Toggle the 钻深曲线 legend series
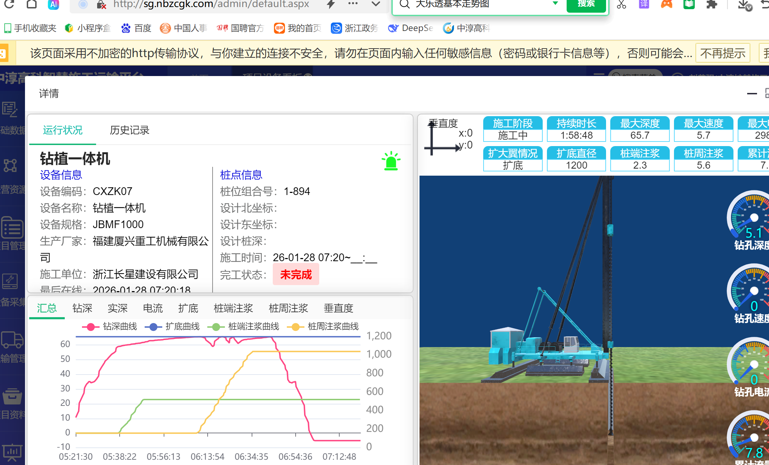 point(110,327)
